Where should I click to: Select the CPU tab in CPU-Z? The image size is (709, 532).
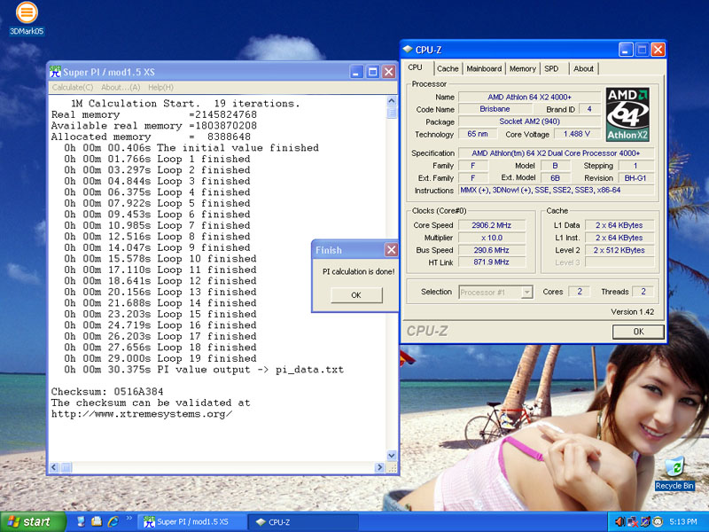click(x=415, y=67)
